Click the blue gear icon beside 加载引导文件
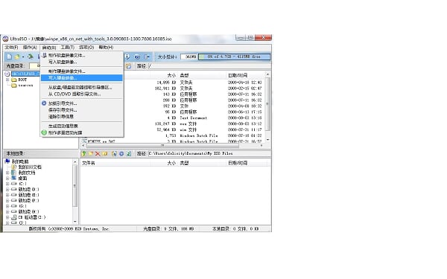 [44, 103]
